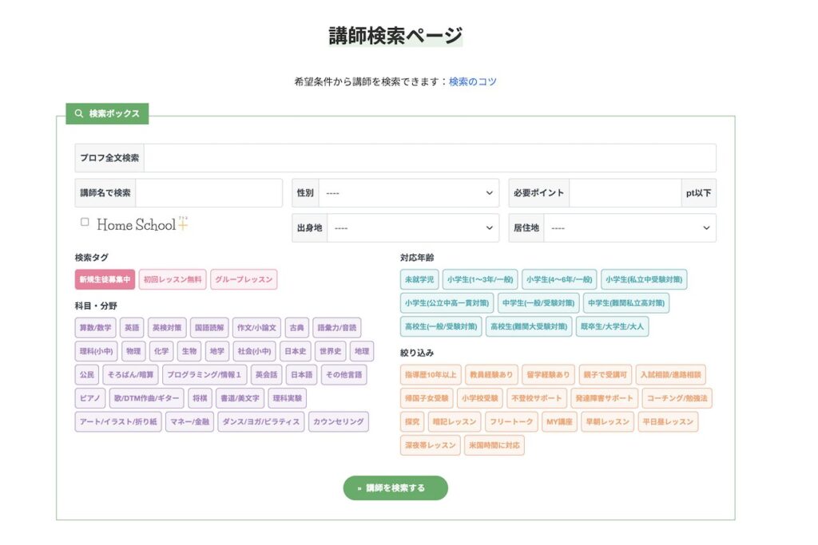This screenshot has height=545, width=818.
Task: Click into the 講師名で検索 text field
Action: pos(208,193)
